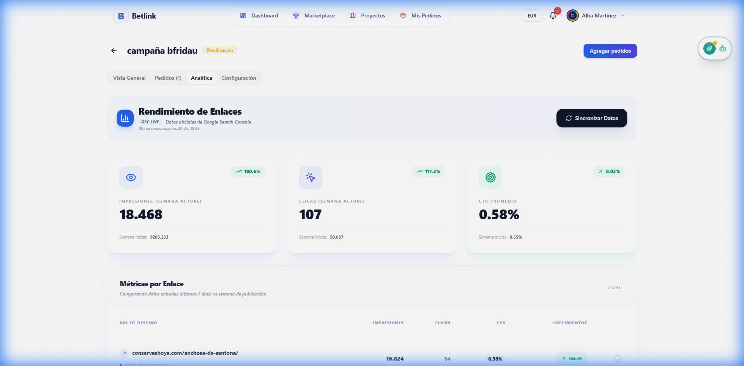The width and height of the screenshot is (744, 366).
Task: Click Sincronizar Datos button
Action: point(592,118)
